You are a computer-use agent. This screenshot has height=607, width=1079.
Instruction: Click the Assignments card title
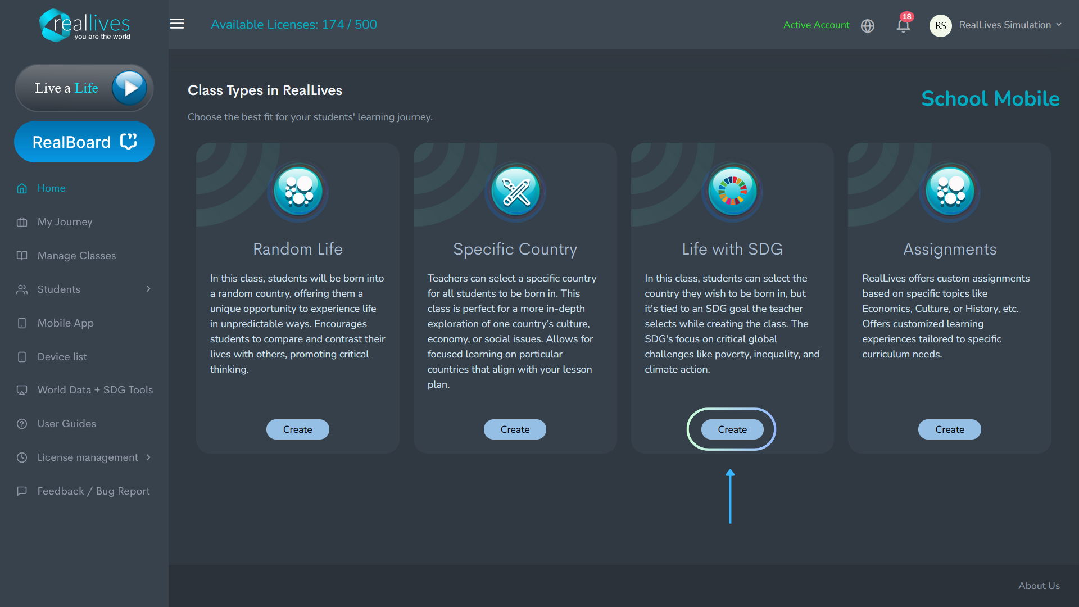click(x=950, y=249)
